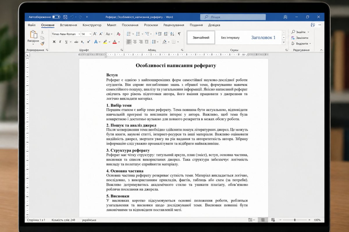Toggle italic formatting with К button
Viewport: 349px width, 232px height.
pos(60,42)
